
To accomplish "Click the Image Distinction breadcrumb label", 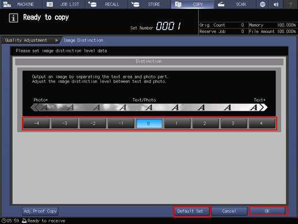I will [84, 40].
